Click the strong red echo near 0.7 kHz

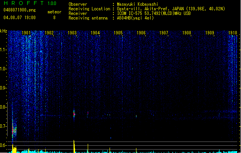14,130
